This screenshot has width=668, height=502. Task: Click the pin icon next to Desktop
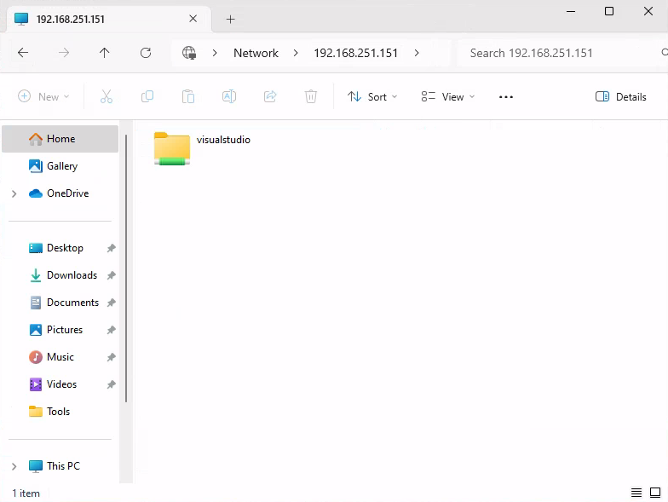(111, 248)
